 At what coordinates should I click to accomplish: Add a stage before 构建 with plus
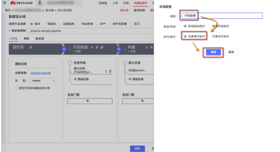point(119,49)
